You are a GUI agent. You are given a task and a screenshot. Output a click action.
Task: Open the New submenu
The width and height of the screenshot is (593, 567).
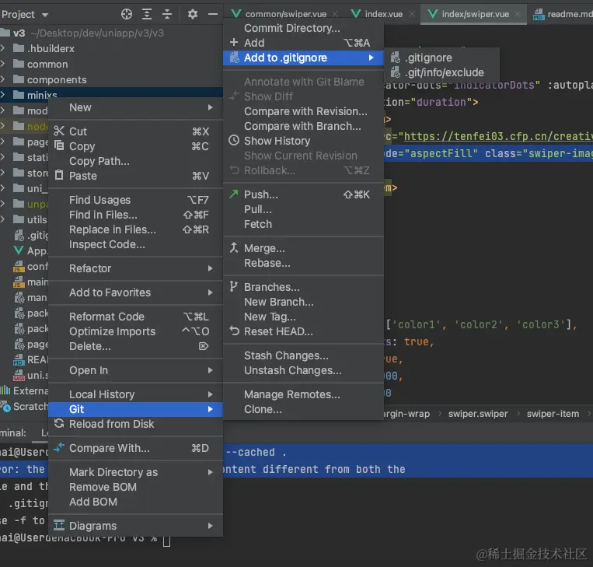[x=135, y=107]
